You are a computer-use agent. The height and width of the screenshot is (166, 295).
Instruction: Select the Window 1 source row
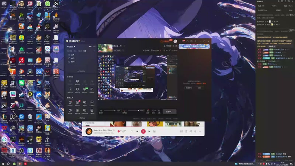(x=81, y=58)
